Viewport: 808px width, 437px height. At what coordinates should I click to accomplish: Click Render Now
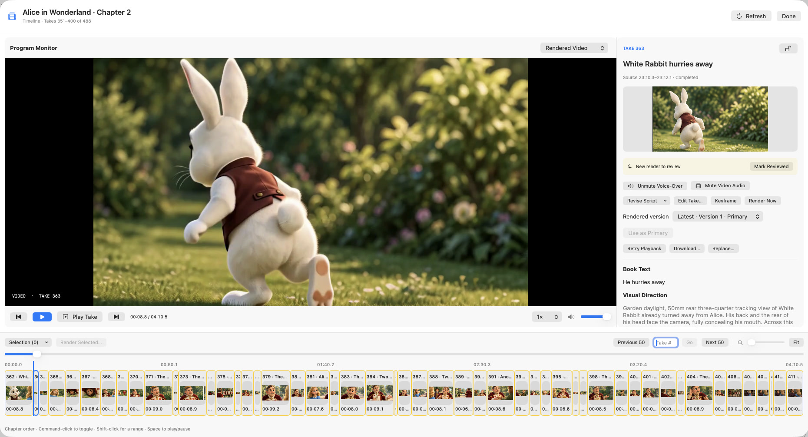click(762, 201)
